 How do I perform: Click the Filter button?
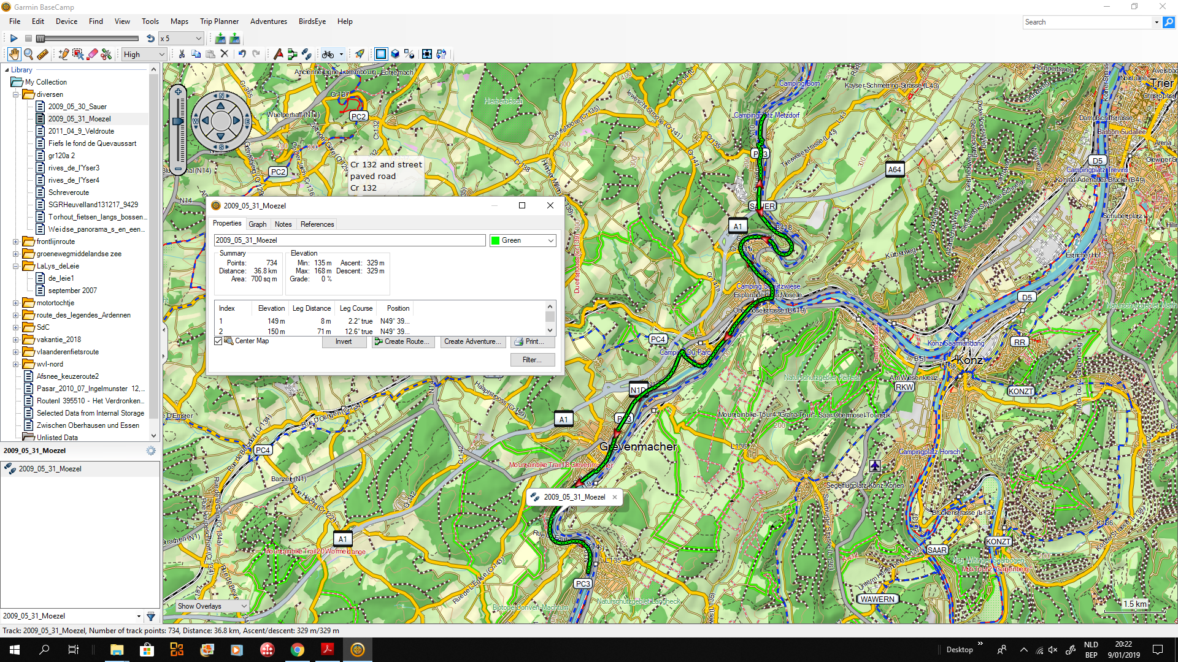pos(533,360)
